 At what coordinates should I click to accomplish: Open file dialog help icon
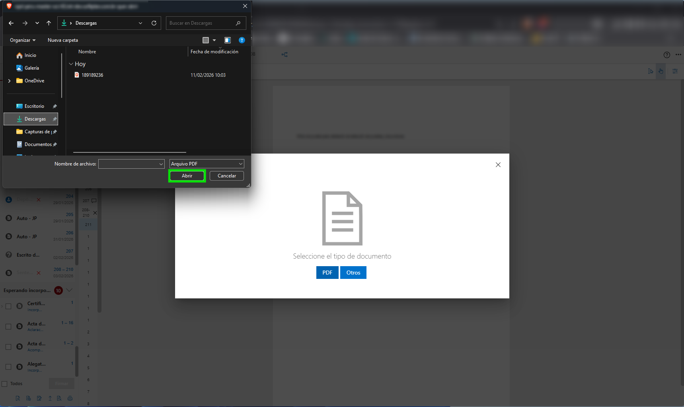(x=242, y=40)
